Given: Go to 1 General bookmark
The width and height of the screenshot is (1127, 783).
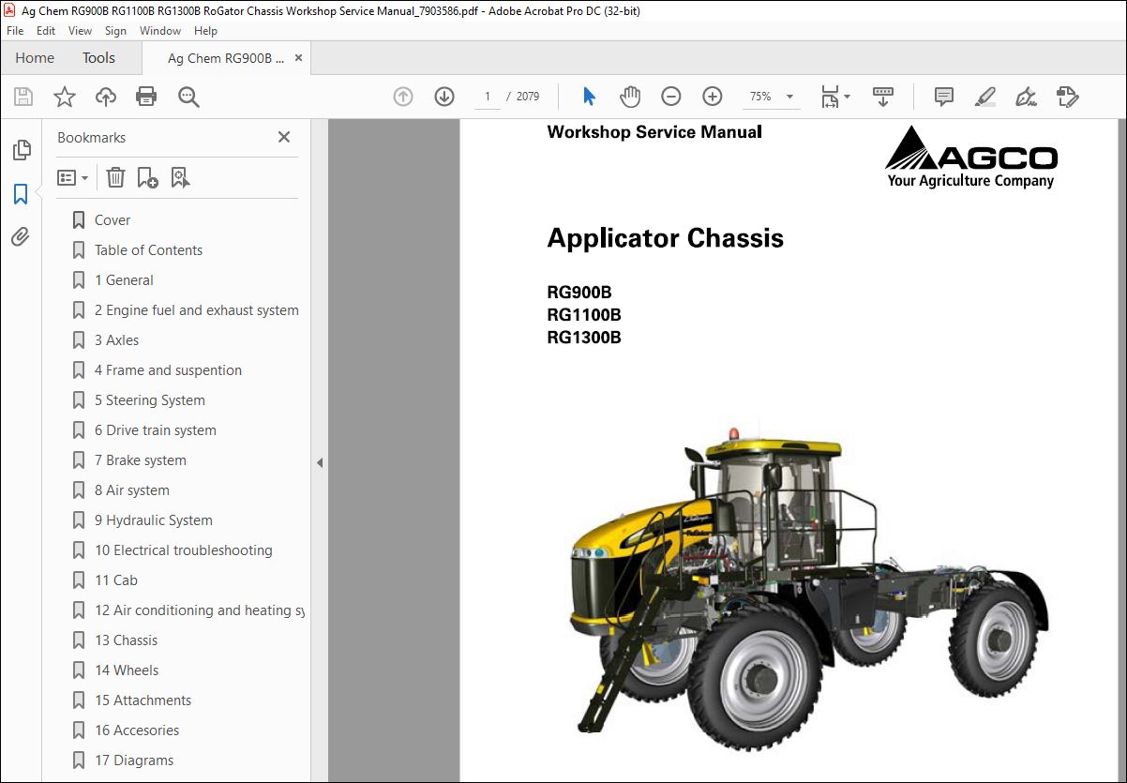Looking at the screenshot, I should (124, 280).
